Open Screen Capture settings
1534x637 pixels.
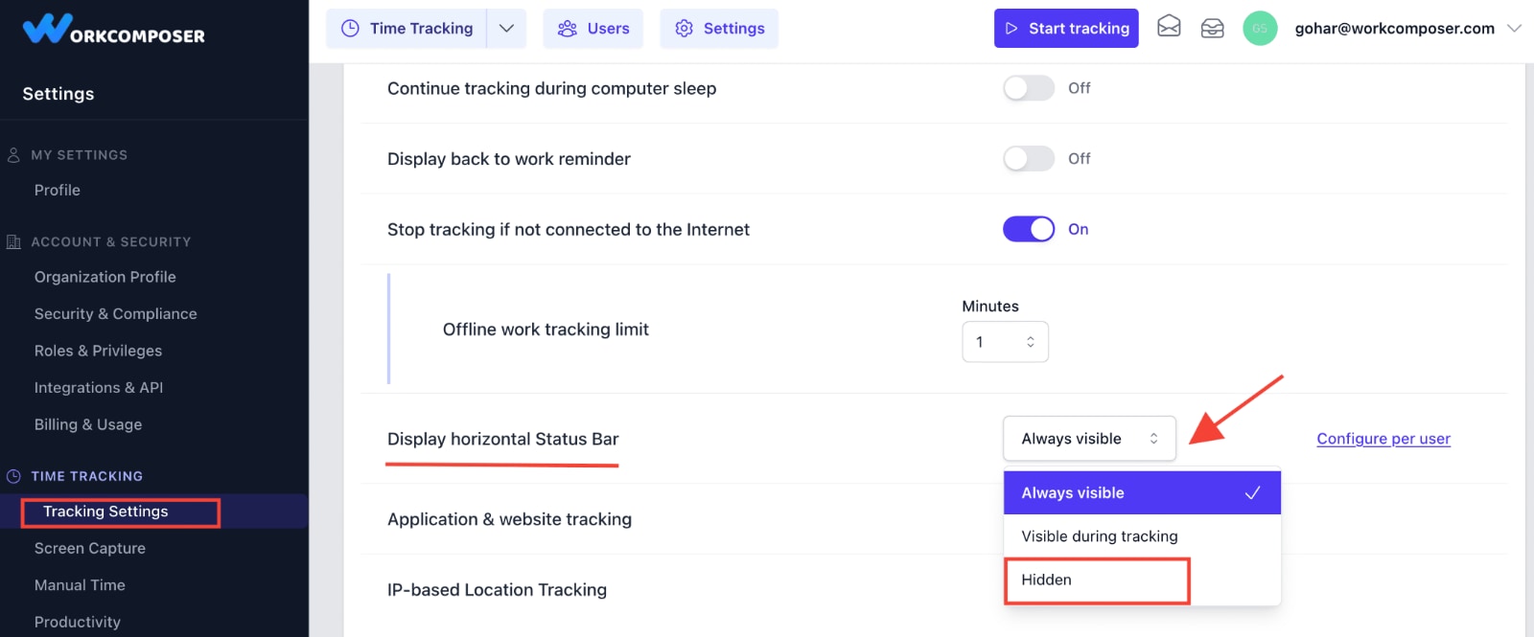[x=89, y=548]
